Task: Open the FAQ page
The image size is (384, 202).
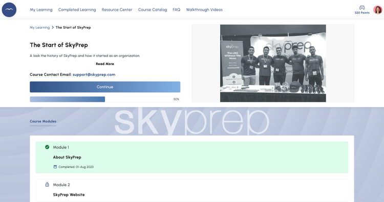Action: (176, 10)
